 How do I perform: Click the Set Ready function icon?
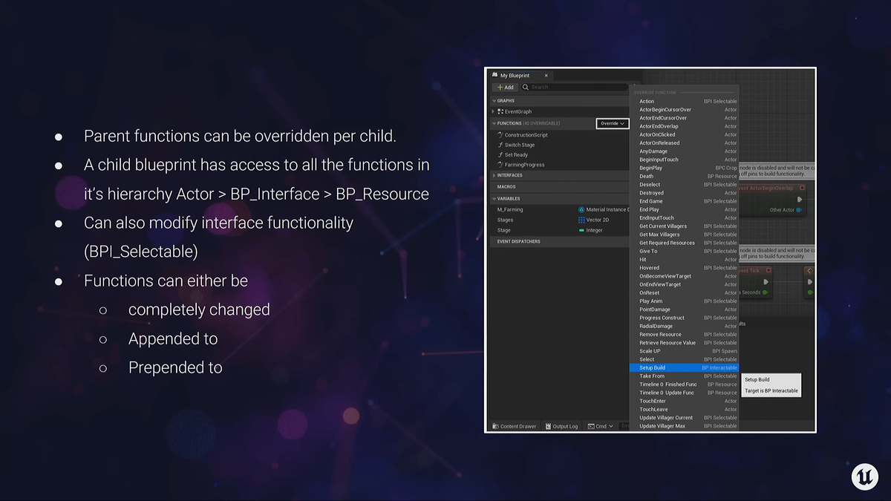click(500, 154)
